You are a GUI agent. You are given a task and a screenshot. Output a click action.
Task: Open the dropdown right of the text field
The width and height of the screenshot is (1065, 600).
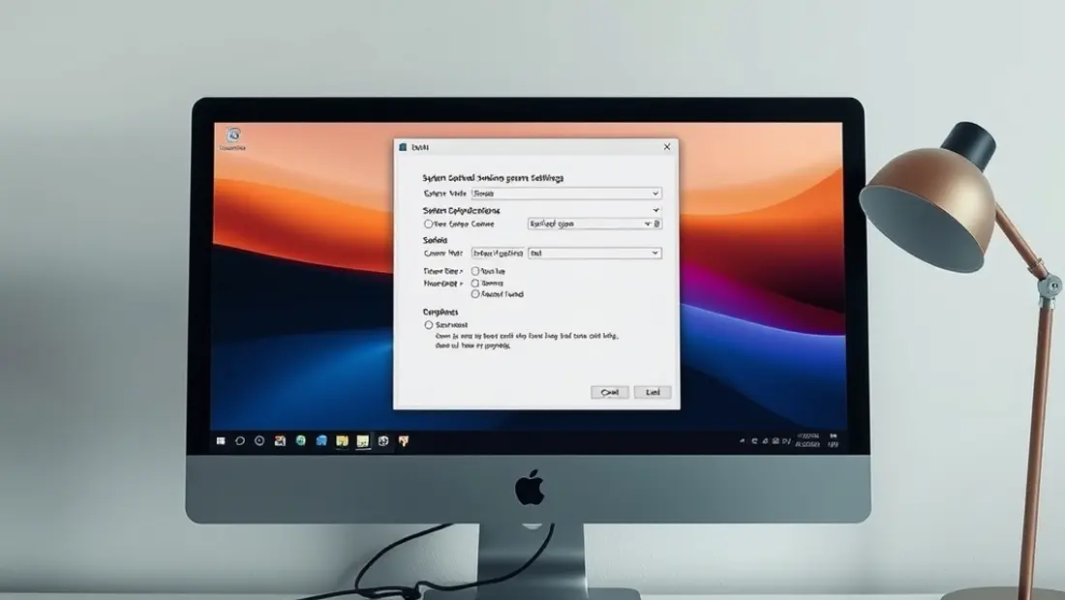tap(595, 254)
